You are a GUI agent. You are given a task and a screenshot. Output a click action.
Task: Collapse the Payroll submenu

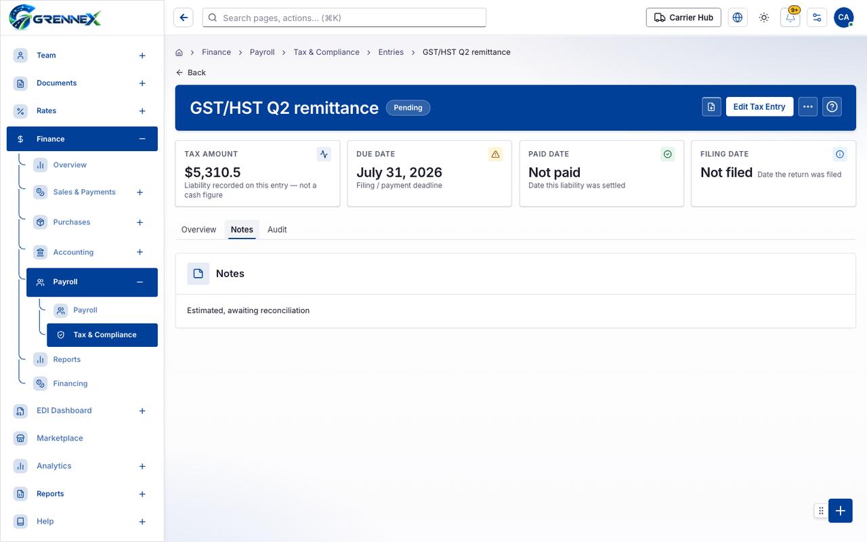point(140,282)
